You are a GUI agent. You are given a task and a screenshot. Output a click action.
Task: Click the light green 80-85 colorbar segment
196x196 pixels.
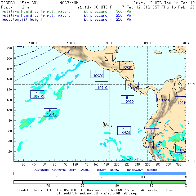[134, 182]
